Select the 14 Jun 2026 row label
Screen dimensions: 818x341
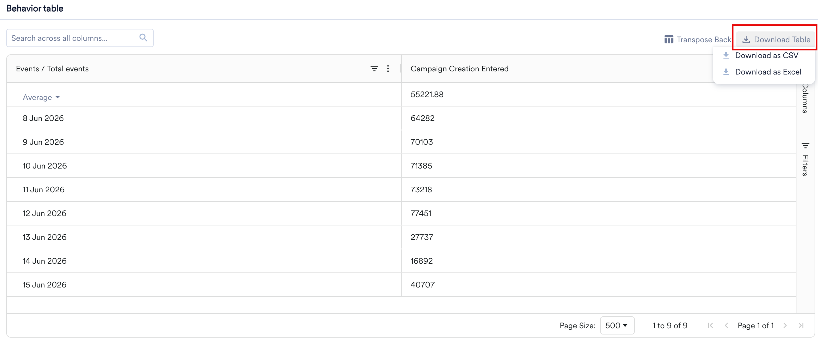tap(45, 261)
